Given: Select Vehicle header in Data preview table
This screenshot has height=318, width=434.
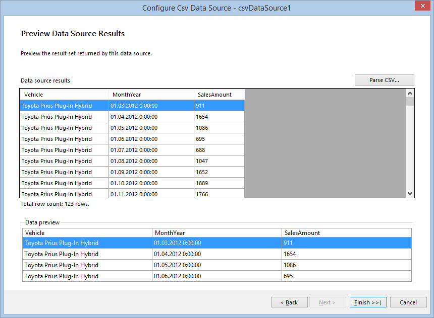Looking at the screenshot, I should (87, 232).
